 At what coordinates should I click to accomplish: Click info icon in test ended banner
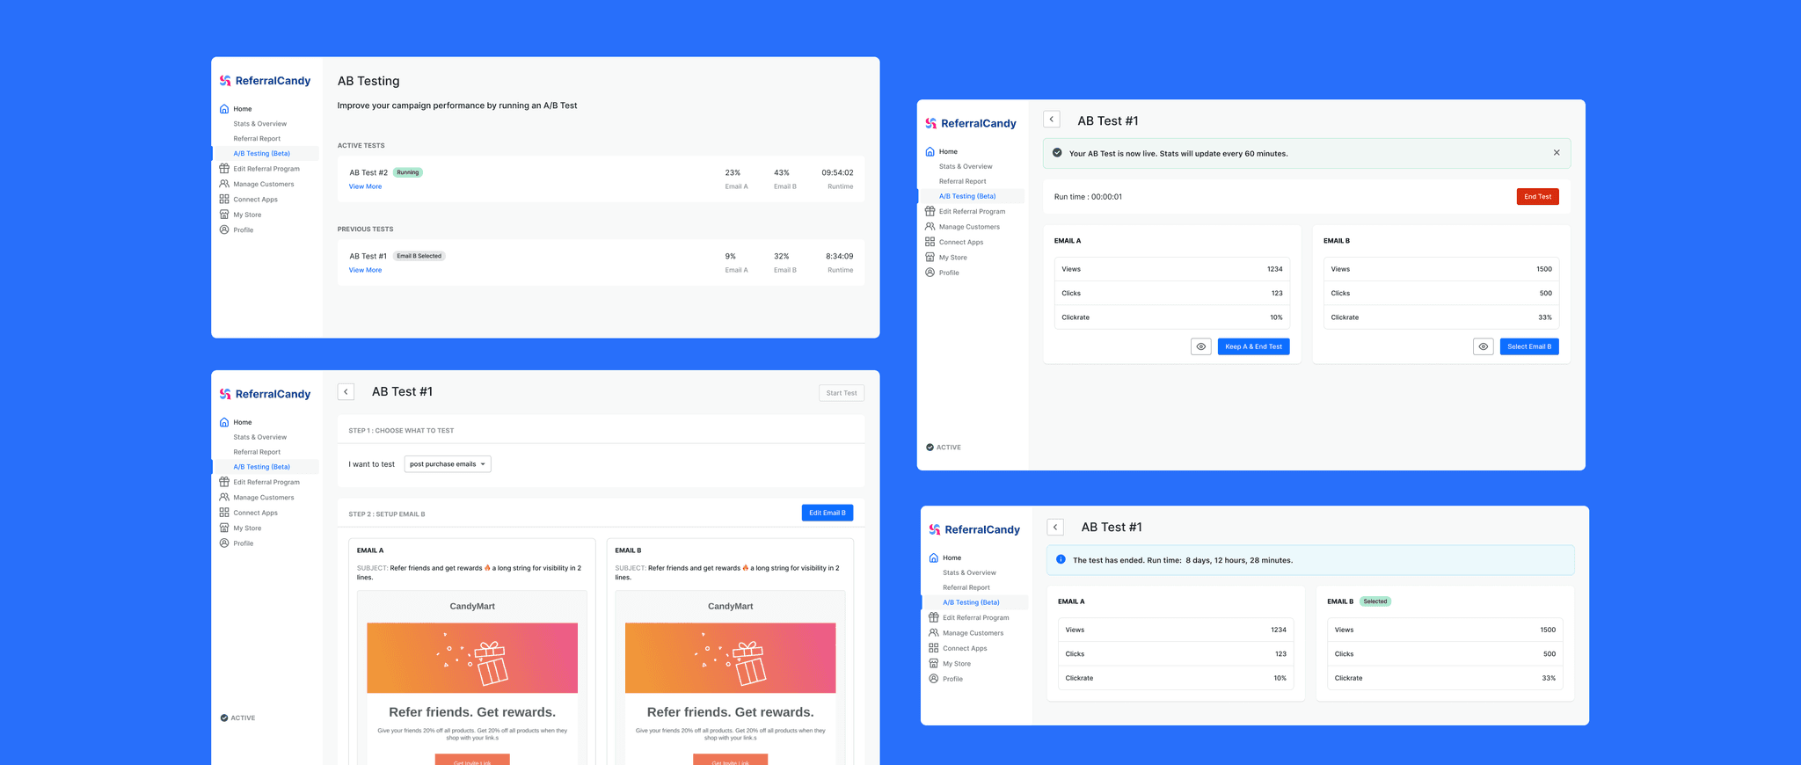(1061, 560)
